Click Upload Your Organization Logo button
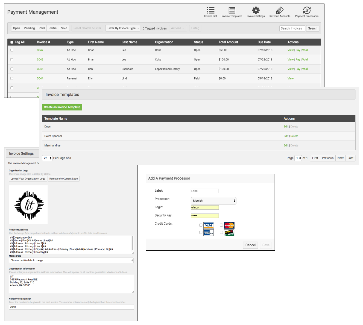This screenshot has height=325, width=363. click(x=28, y=179)
